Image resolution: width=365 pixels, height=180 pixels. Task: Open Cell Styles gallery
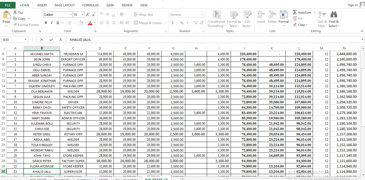click(247, 19)
